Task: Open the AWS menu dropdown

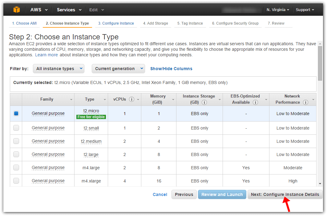Action: click(x=39, y=10)
